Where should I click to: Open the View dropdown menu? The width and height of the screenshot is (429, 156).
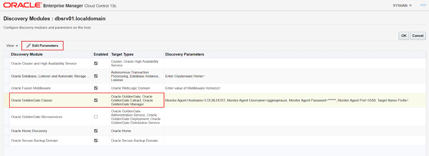[x=12, y=46]
